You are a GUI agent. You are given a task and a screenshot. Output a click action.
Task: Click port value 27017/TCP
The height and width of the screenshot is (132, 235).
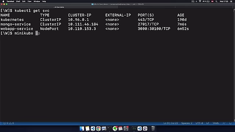pyautogui.click(x=148, y=24)
